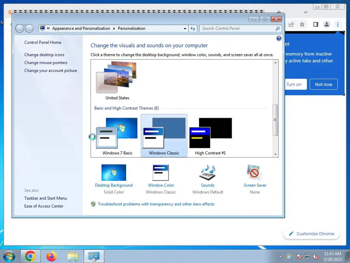Image resolution: width=350 pixels, height=263 pixels.
Task: Open Windows Explorer from the taskbar
Action: pos(73,256)
